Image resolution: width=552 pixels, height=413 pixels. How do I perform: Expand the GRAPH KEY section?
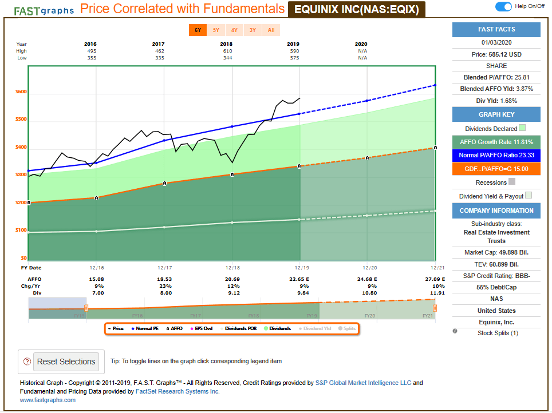496,114
